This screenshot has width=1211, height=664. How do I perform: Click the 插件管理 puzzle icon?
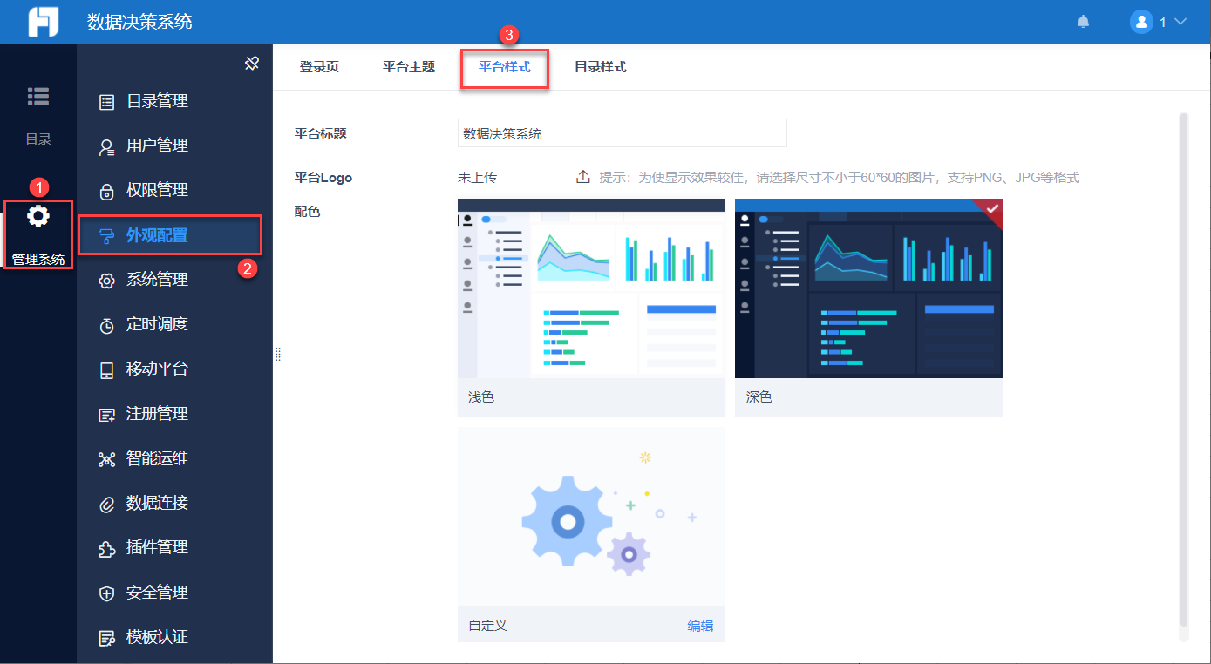click(x=106, y=549)
